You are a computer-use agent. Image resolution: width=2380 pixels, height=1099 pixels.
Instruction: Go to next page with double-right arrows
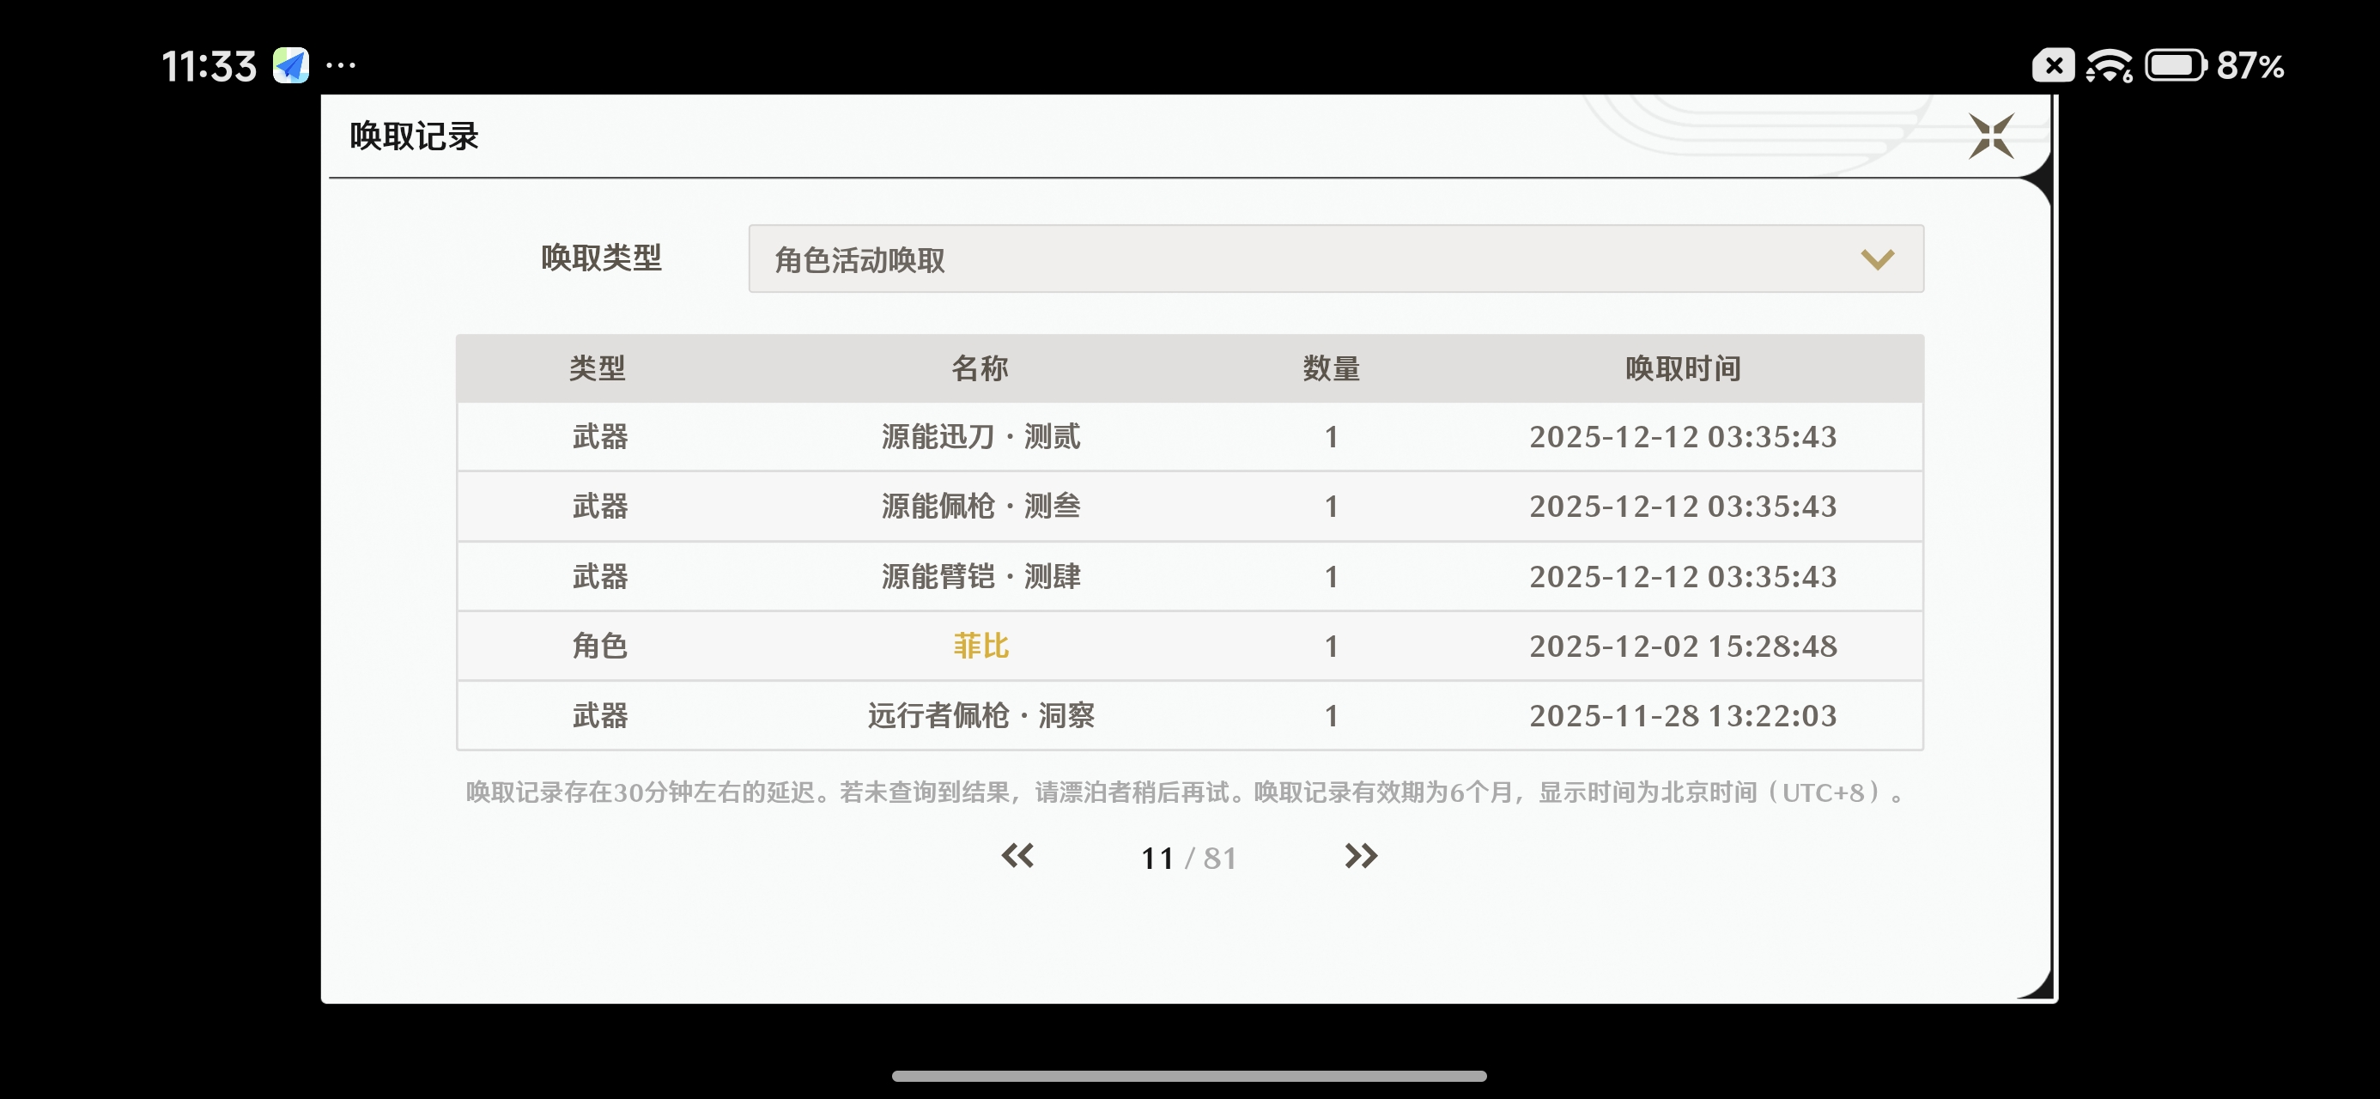(1360, 856)
